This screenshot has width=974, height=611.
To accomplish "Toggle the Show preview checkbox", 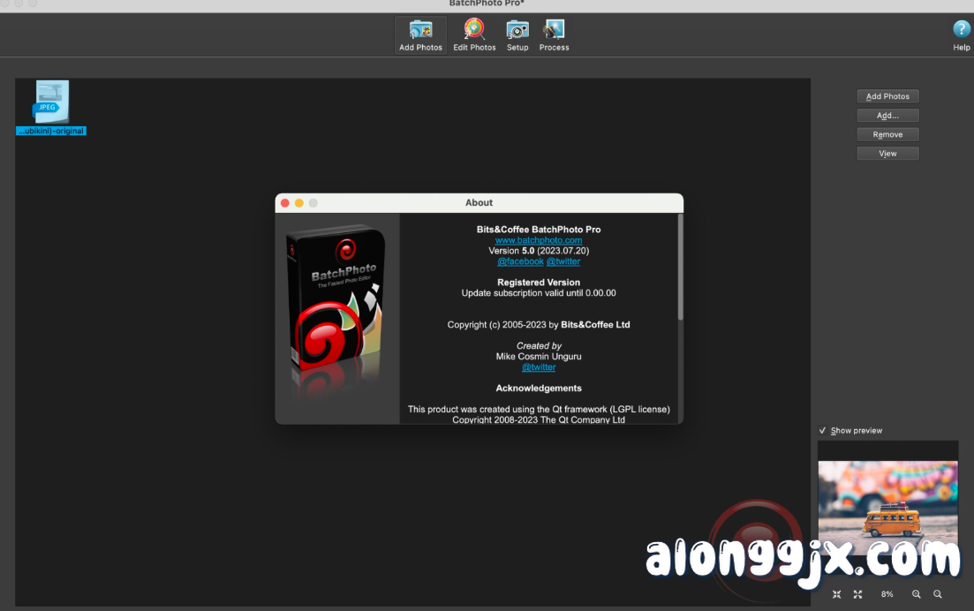I will pos(821,430).
